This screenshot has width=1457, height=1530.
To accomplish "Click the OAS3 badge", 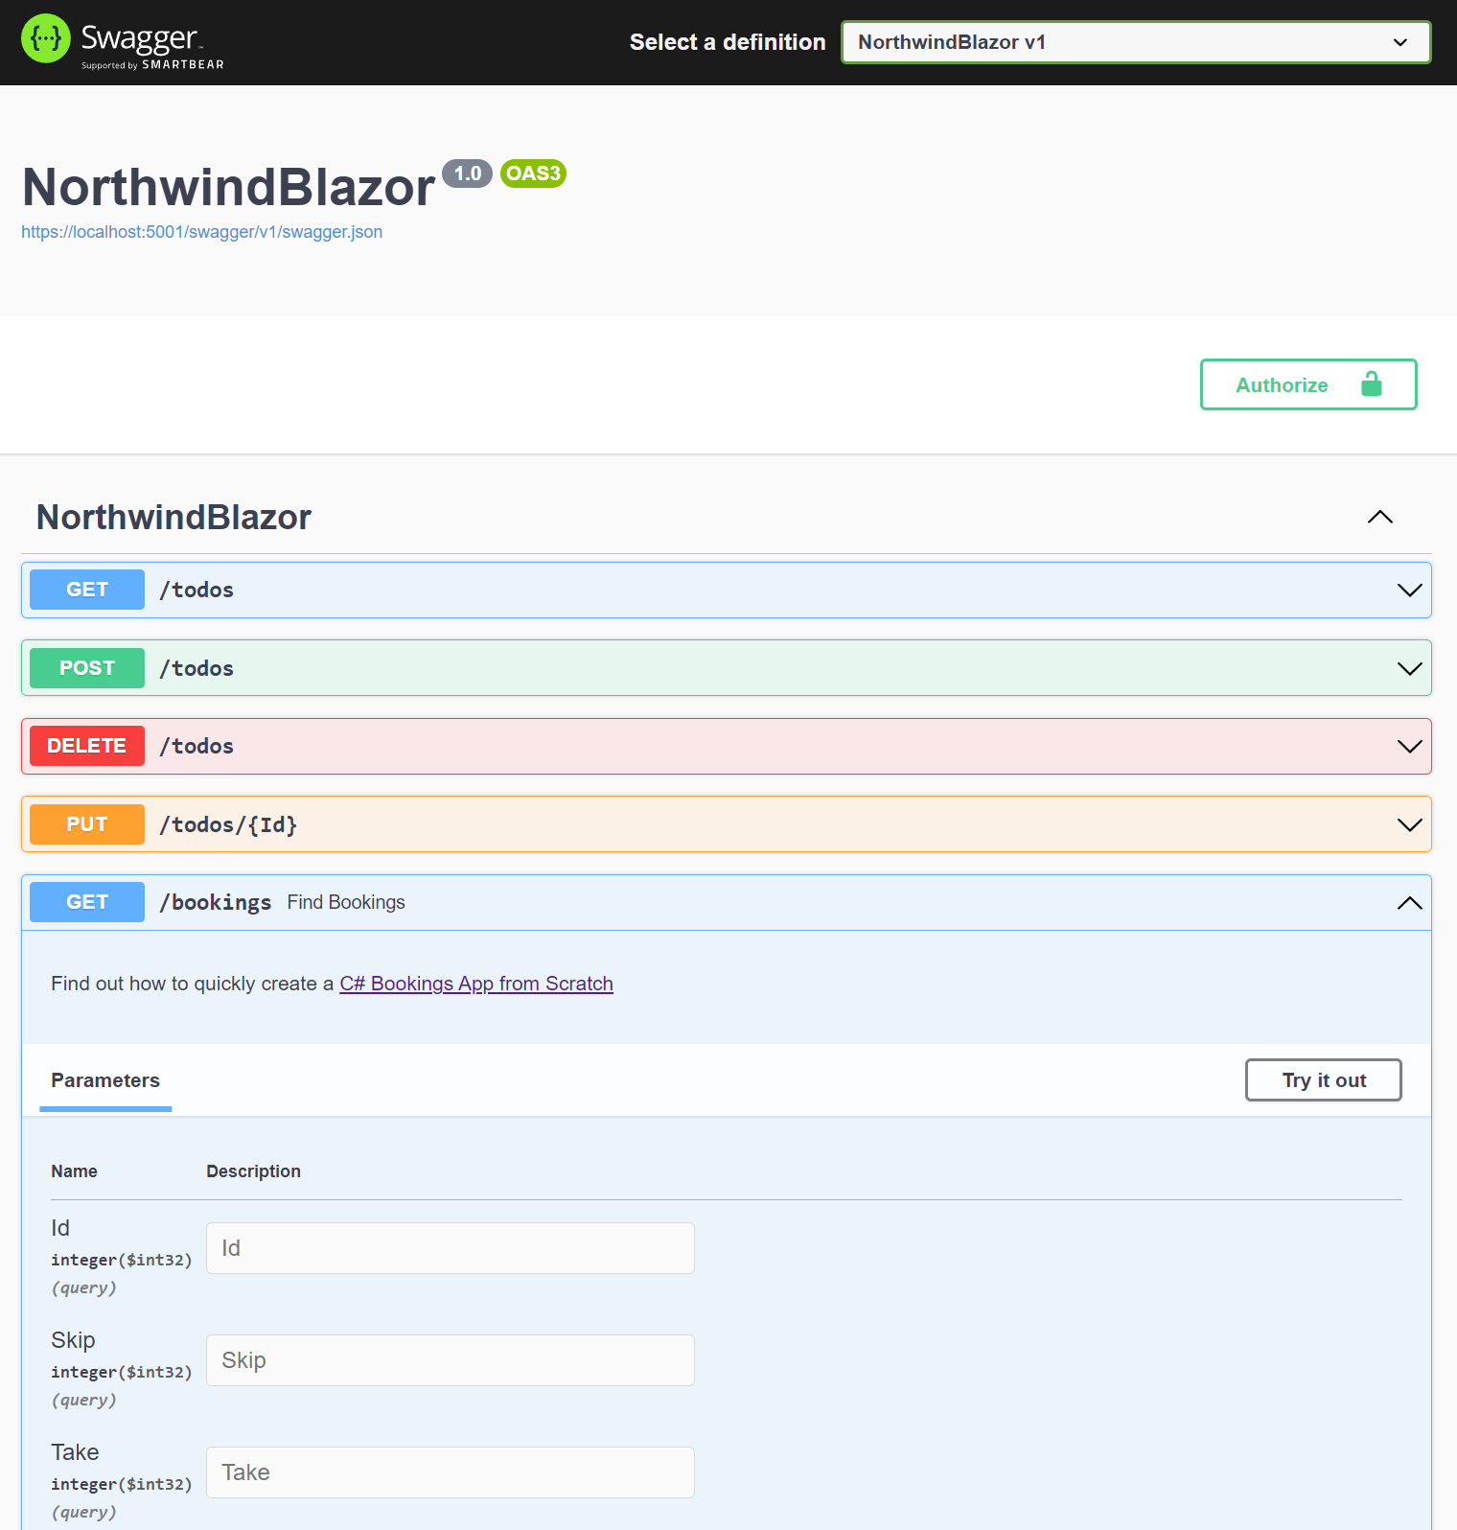I will 533,174.
